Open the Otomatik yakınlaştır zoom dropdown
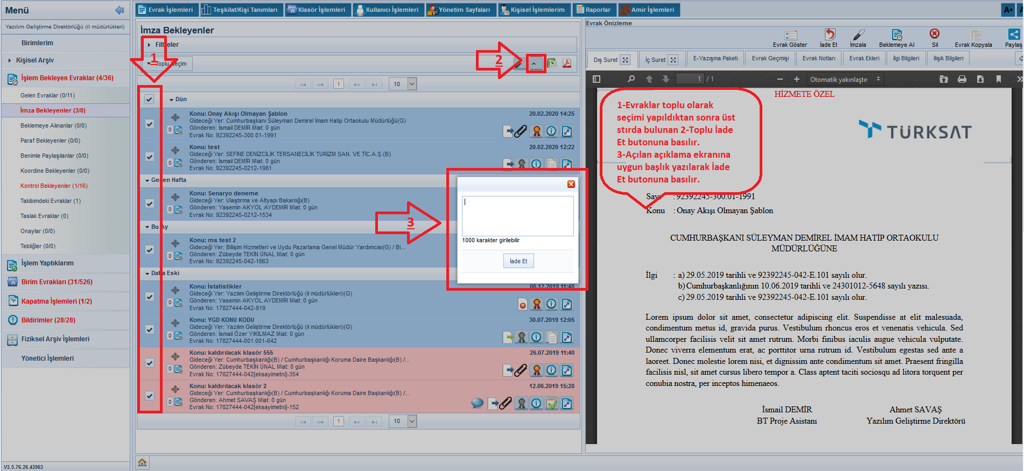Screen dimensions: 1024x471 (845, 79)
